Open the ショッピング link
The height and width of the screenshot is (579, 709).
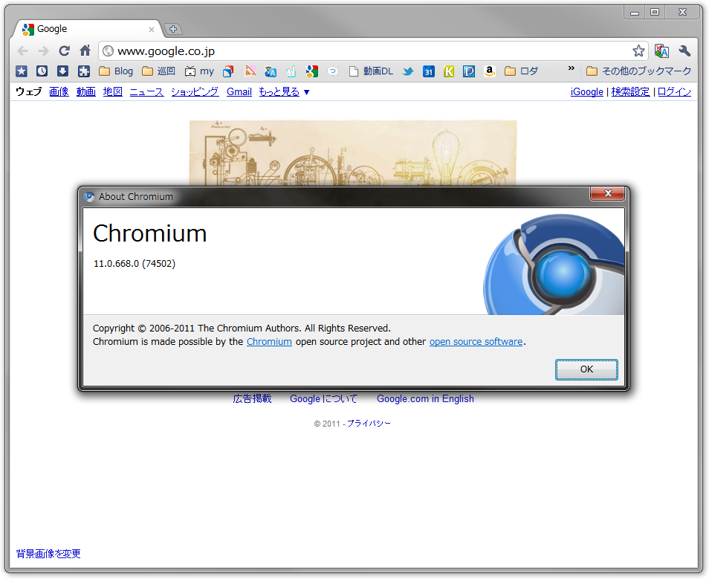point(195,92)
